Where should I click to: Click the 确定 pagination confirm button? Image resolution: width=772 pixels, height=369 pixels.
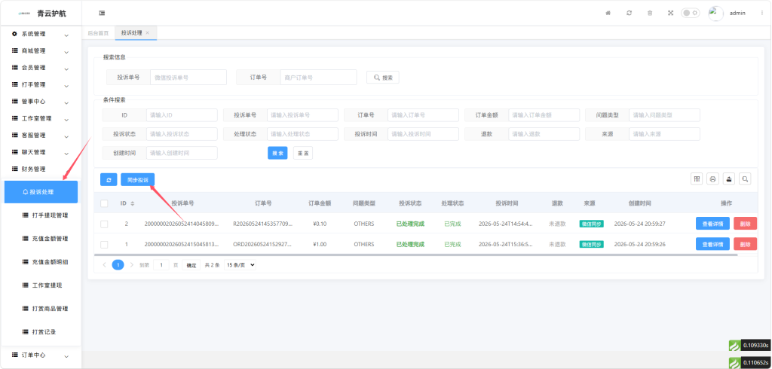click(x=191, y=264)
